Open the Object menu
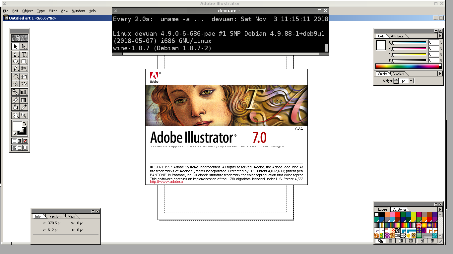 point(28,11)
